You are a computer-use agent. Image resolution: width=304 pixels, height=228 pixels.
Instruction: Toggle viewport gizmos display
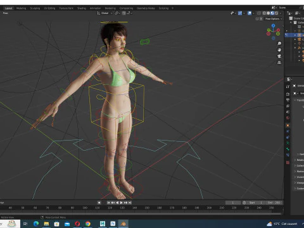[x=240, y=13]
